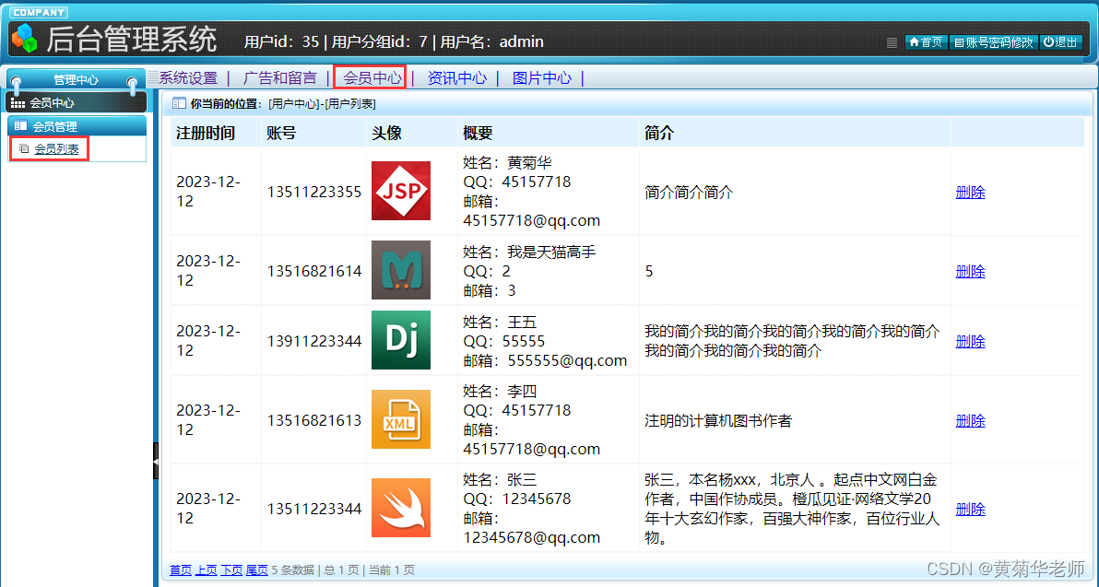Open the 图片中心 tab
Image resolution: width=1099 pixels, height=587 pixels.
coord(542,77)
